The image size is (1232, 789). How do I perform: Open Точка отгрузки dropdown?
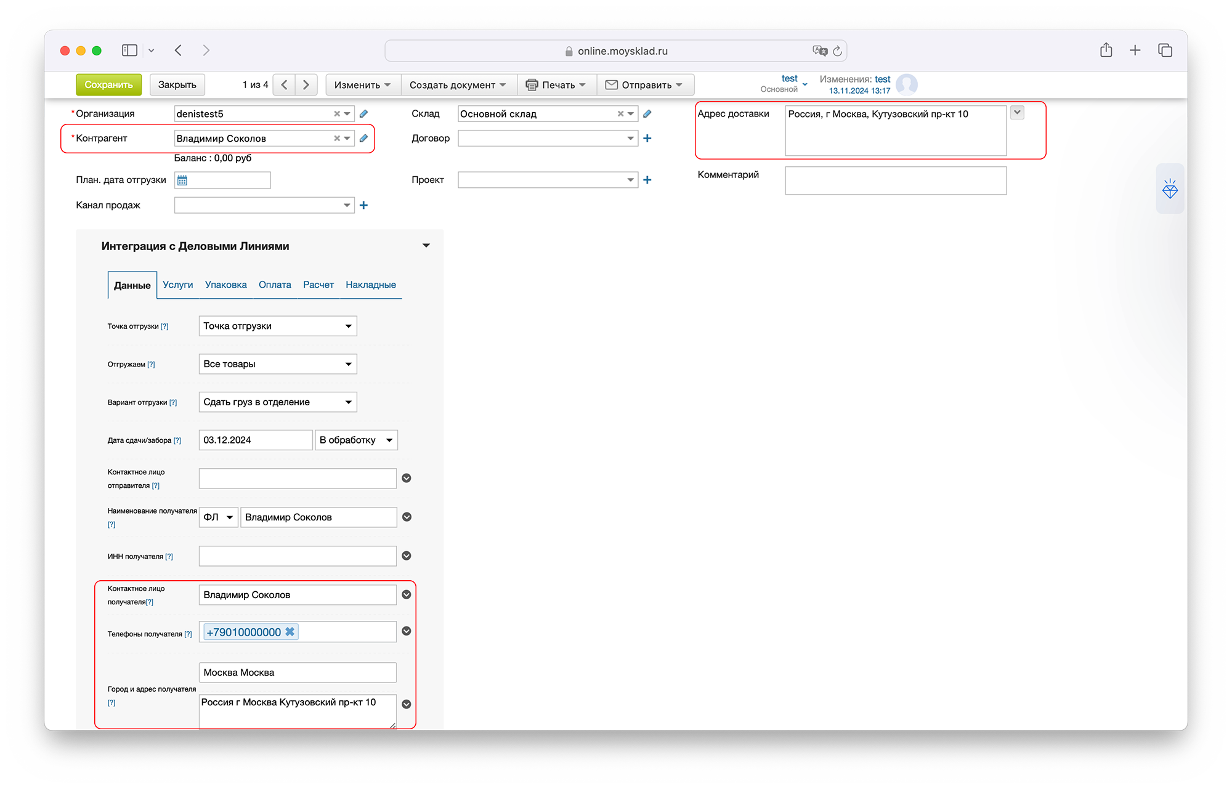[x=277, y=326]
